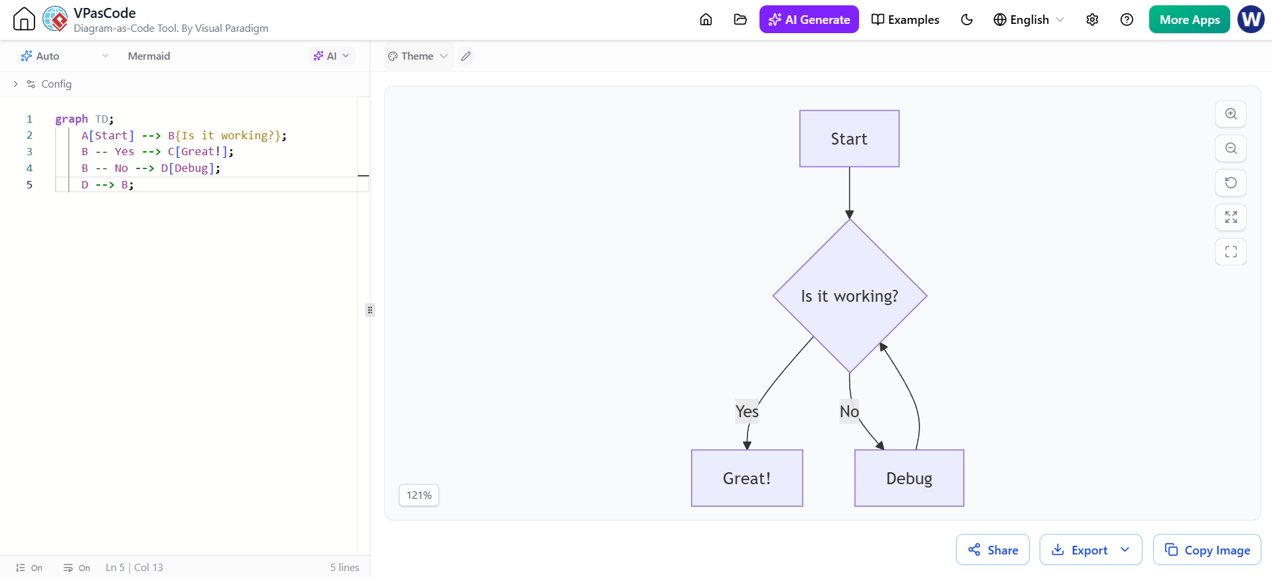Open the folder icon to load files
This screenshot has height=577, width=1272.
[740, 19]
